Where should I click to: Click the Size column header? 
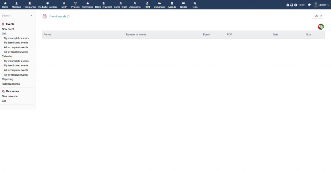coord(308,34)
